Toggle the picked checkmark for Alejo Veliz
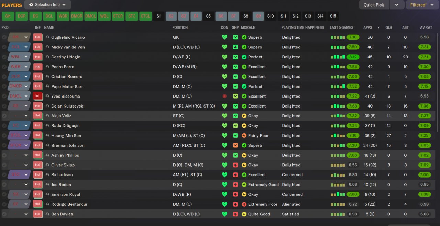The height and width of the screenshot is (226, 440). [4, 116]
